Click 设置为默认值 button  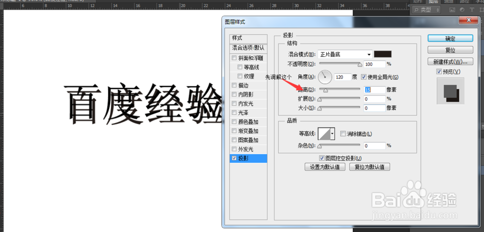pyautogui.click(x=325, y=167)
